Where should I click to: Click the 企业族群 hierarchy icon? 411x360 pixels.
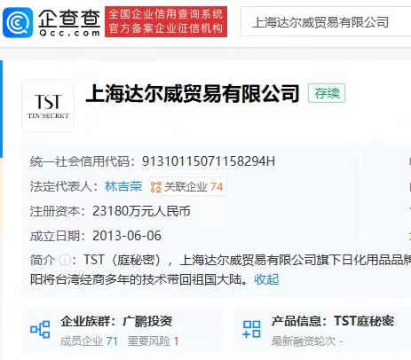(x=40, y=329)
